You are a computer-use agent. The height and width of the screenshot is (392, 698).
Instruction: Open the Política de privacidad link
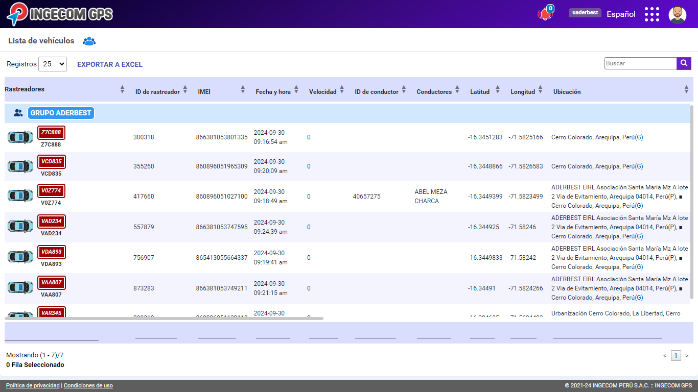click(33, 386)
